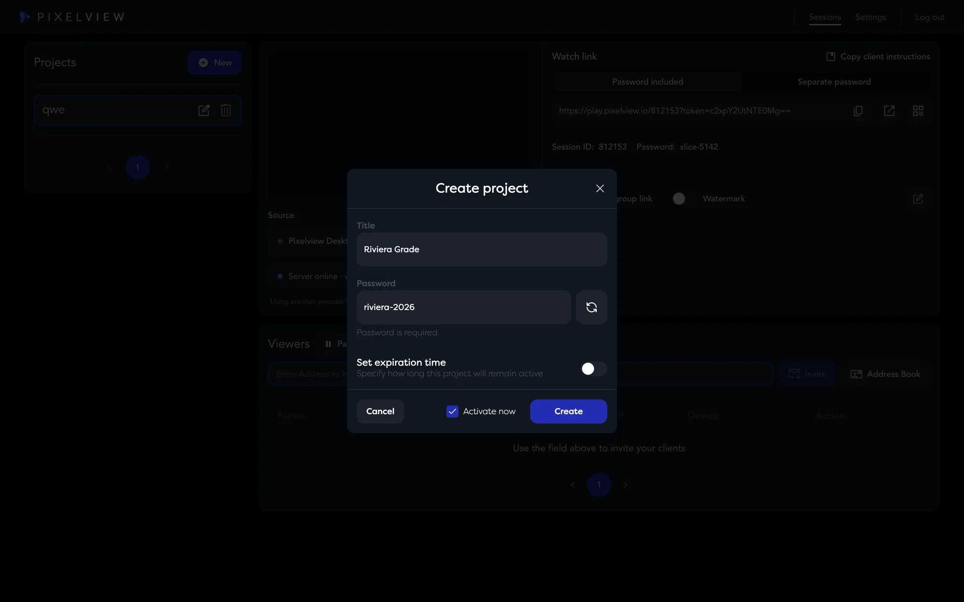Click the Title input field
Screen dimensions: 964x602
[x=482, y=249]
